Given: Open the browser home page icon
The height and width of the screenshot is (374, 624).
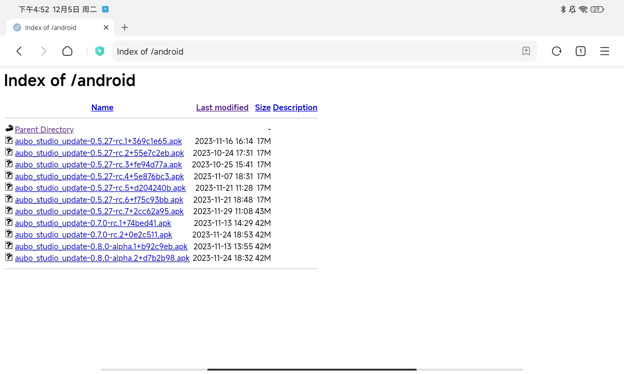Looking at the screenshot, I should click(67, 51).
